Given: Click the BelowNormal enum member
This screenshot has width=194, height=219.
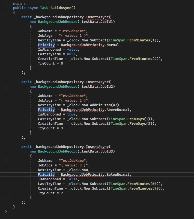Looking at the screenshot, I should tap(118, 174).
